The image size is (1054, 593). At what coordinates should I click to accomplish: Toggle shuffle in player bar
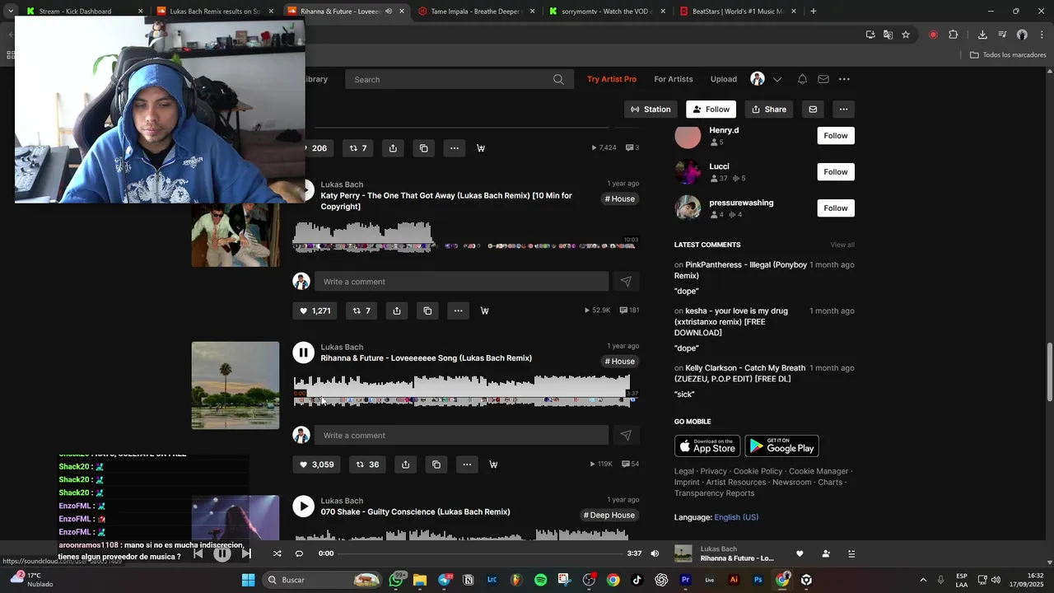277,553
